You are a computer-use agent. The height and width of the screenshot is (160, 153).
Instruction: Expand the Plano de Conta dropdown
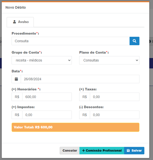pos(109,60)
